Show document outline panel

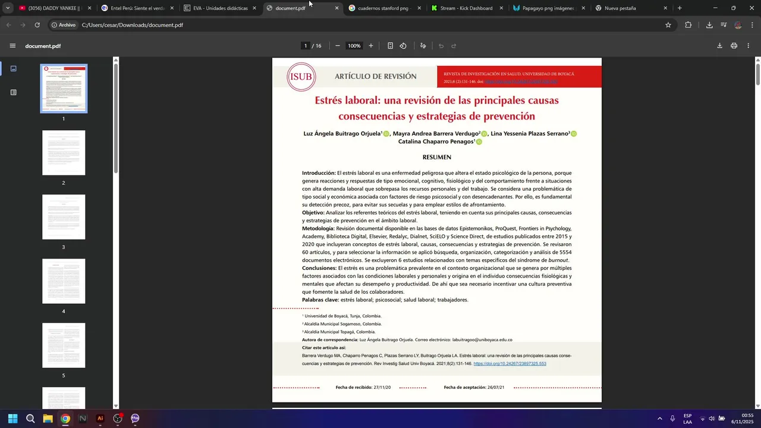[13, 92]
